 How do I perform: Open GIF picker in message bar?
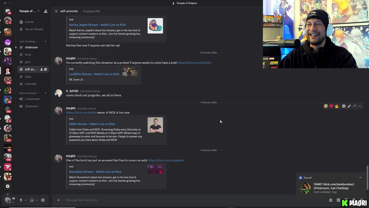click(338, 200)
